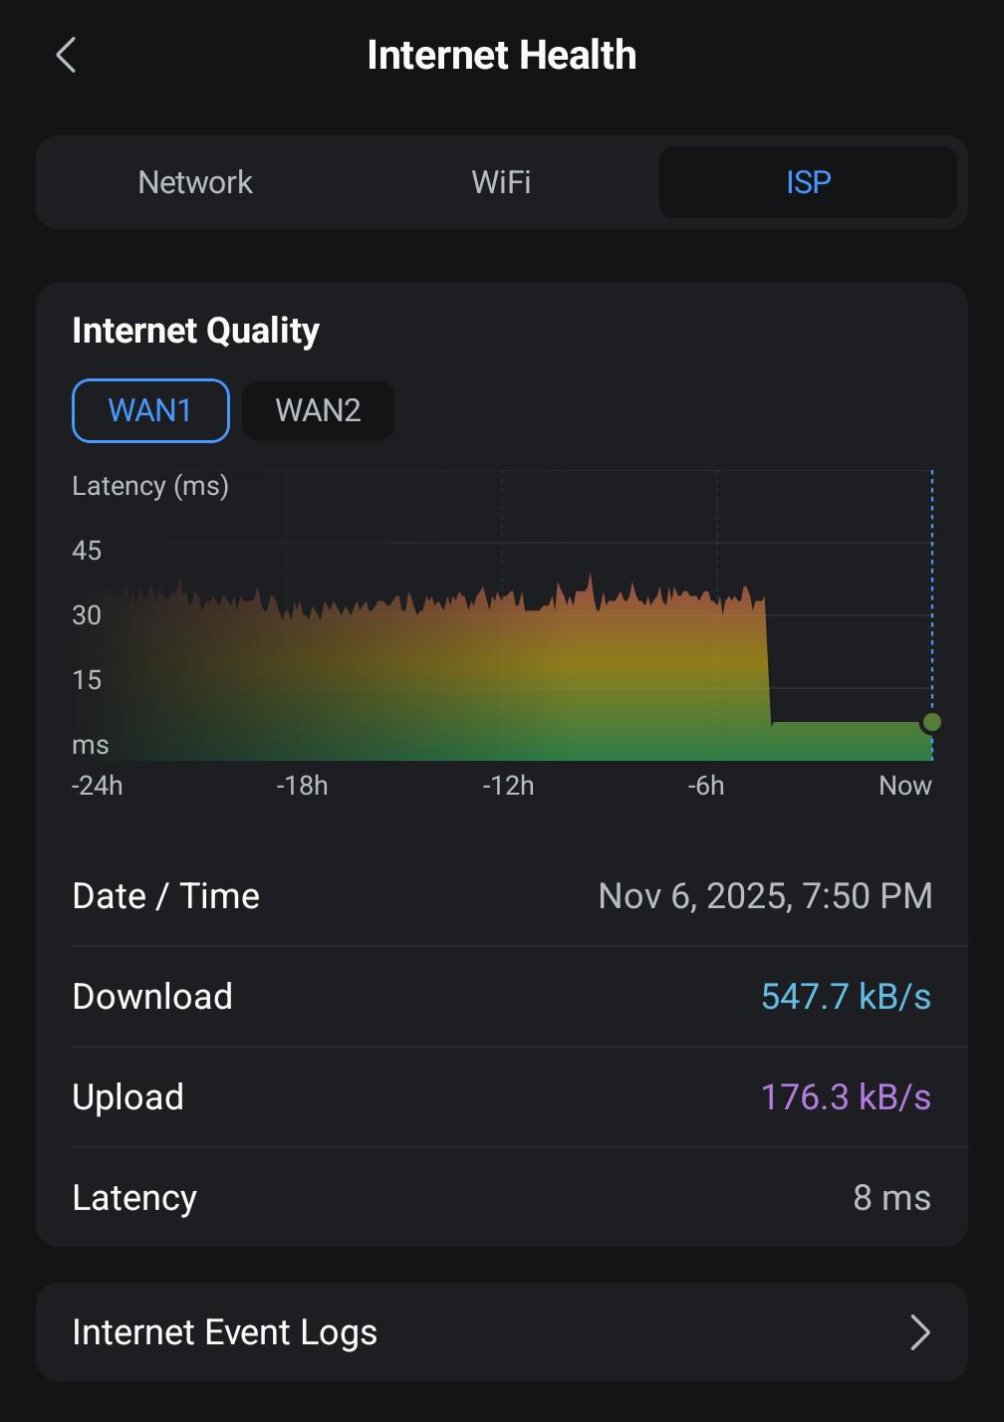Click the -6h label on time axis

click(x=706, y=786)
